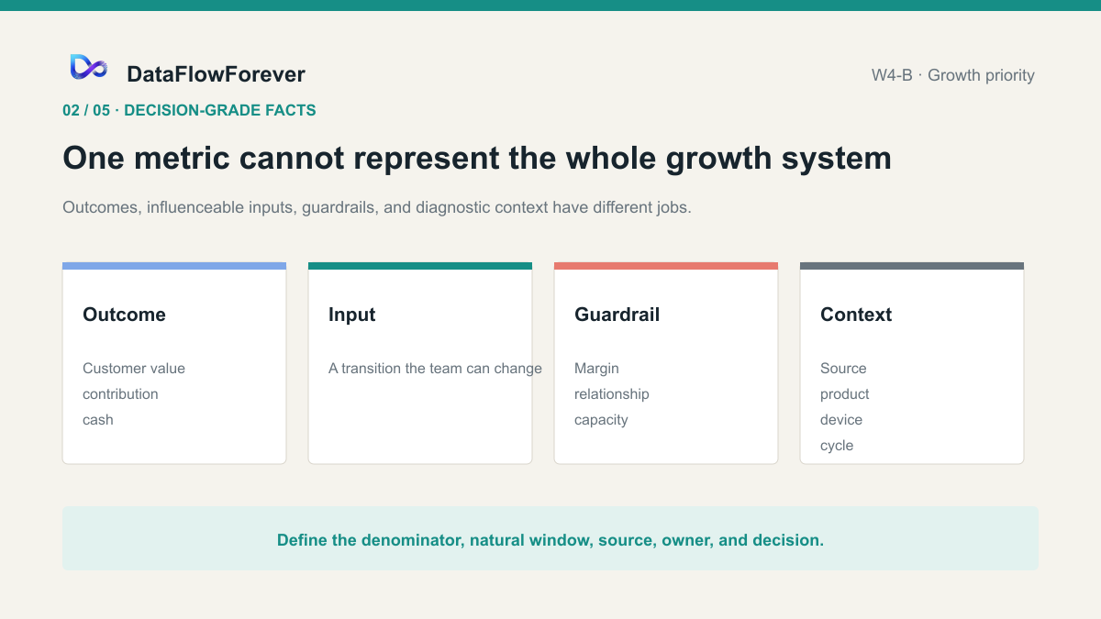Click the gray color bar atop the Context card

click(x=912, y=266)
